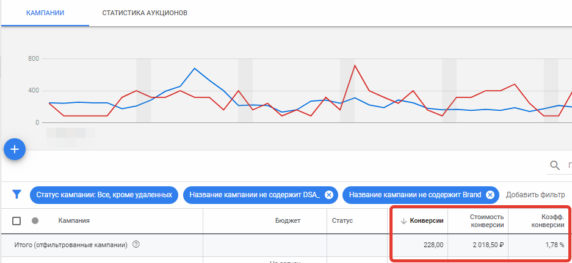Open the Кампании tab
The height and width of the screenshot is (263, 572).
[x=45, y=13]
